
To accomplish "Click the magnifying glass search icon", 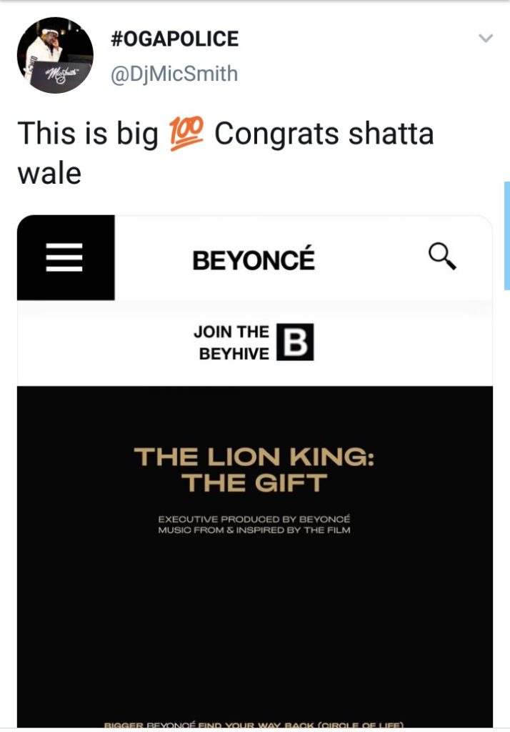I will [x=442, y=256].
